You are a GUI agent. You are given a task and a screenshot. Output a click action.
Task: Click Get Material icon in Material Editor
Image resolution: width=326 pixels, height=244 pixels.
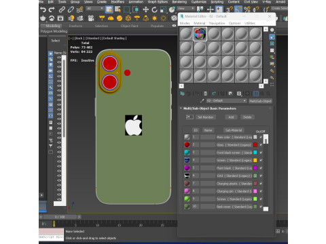pos(182,94)
